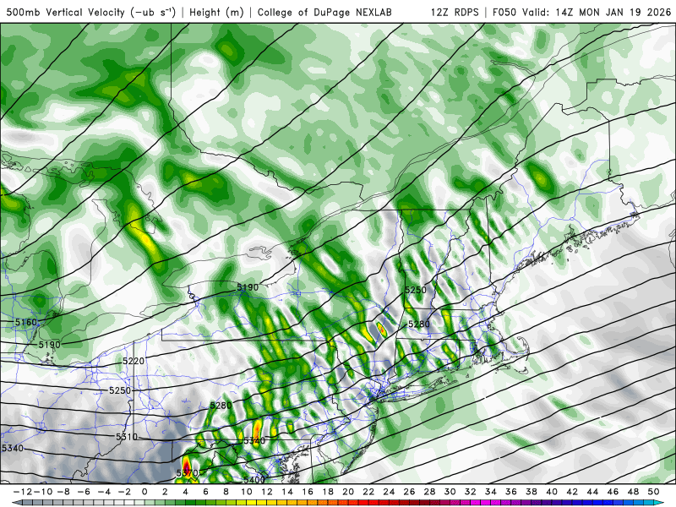Click the 46 value on the color scale
Screen dimensions: 676x507
point(613,492)
